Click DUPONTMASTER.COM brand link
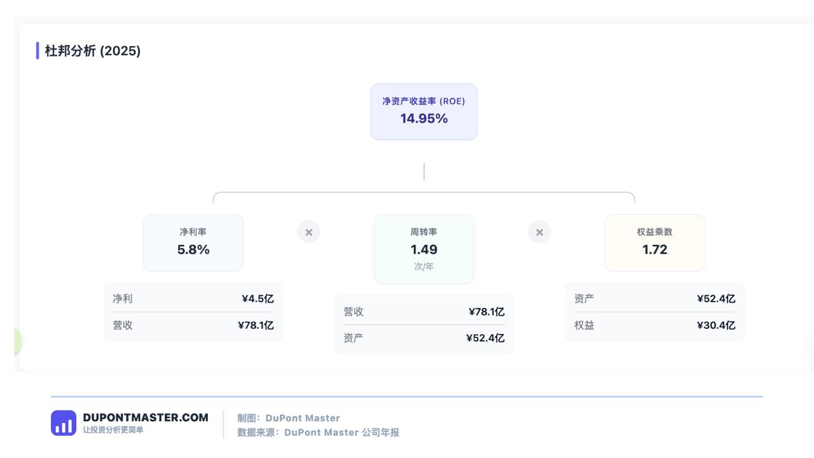Screen dimensions: 814x458 pyautogui.click(x=146, y=418)
